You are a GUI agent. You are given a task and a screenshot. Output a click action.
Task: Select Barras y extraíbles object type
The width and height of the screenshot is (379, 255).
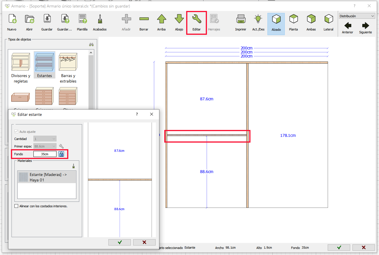(x=68, y=68)
